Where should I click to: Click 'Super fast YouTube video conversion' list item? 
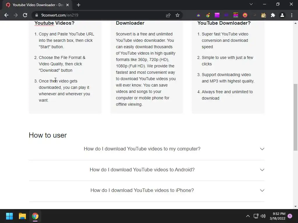pyautogui.click(x=225, y=40)
